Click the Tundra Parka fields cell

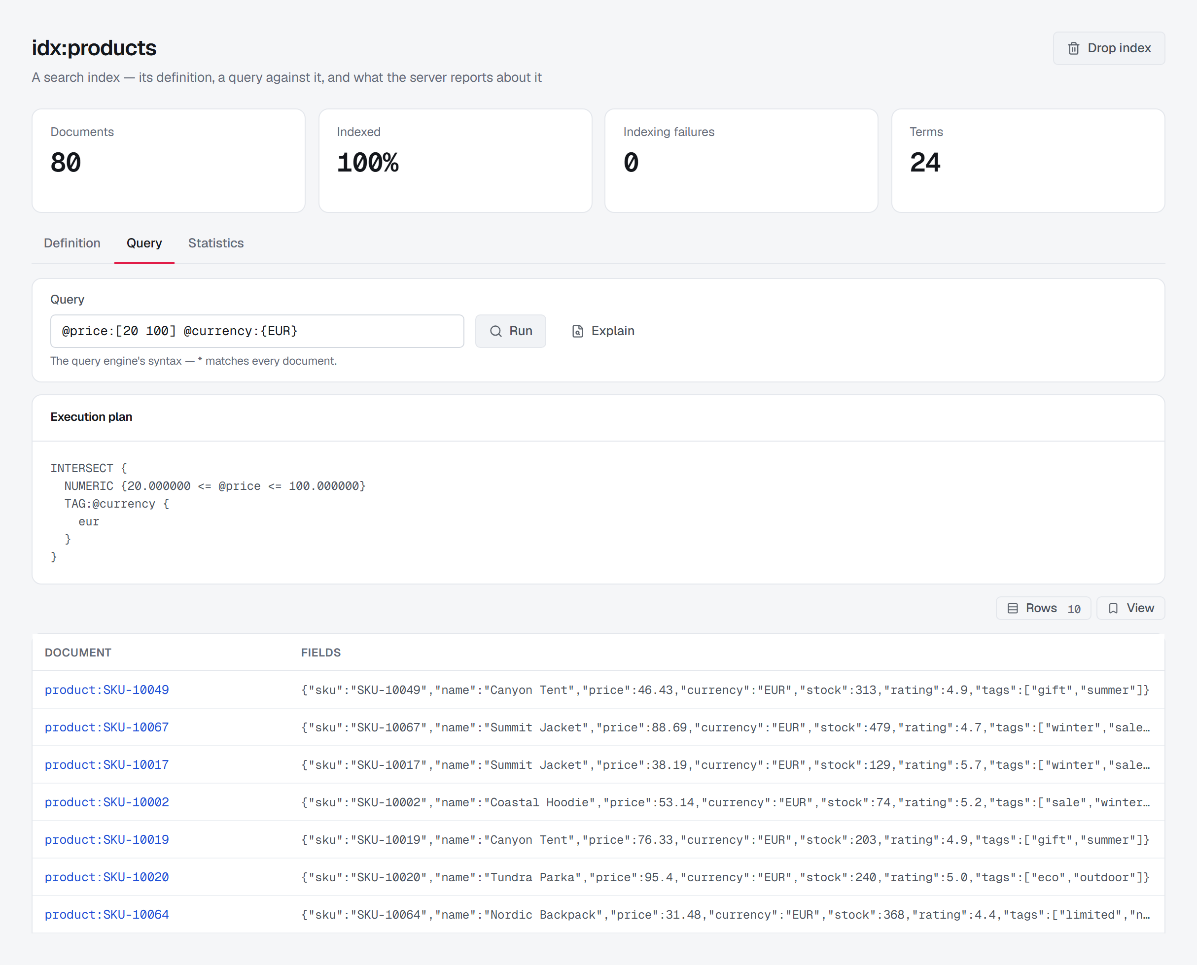click(725, 877)
